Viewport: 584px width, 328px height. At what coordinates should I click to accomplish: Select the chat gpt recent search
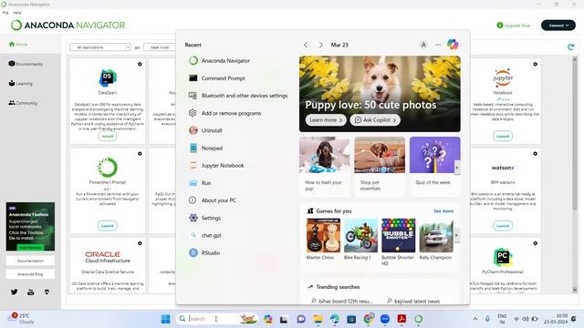point(205,235)
